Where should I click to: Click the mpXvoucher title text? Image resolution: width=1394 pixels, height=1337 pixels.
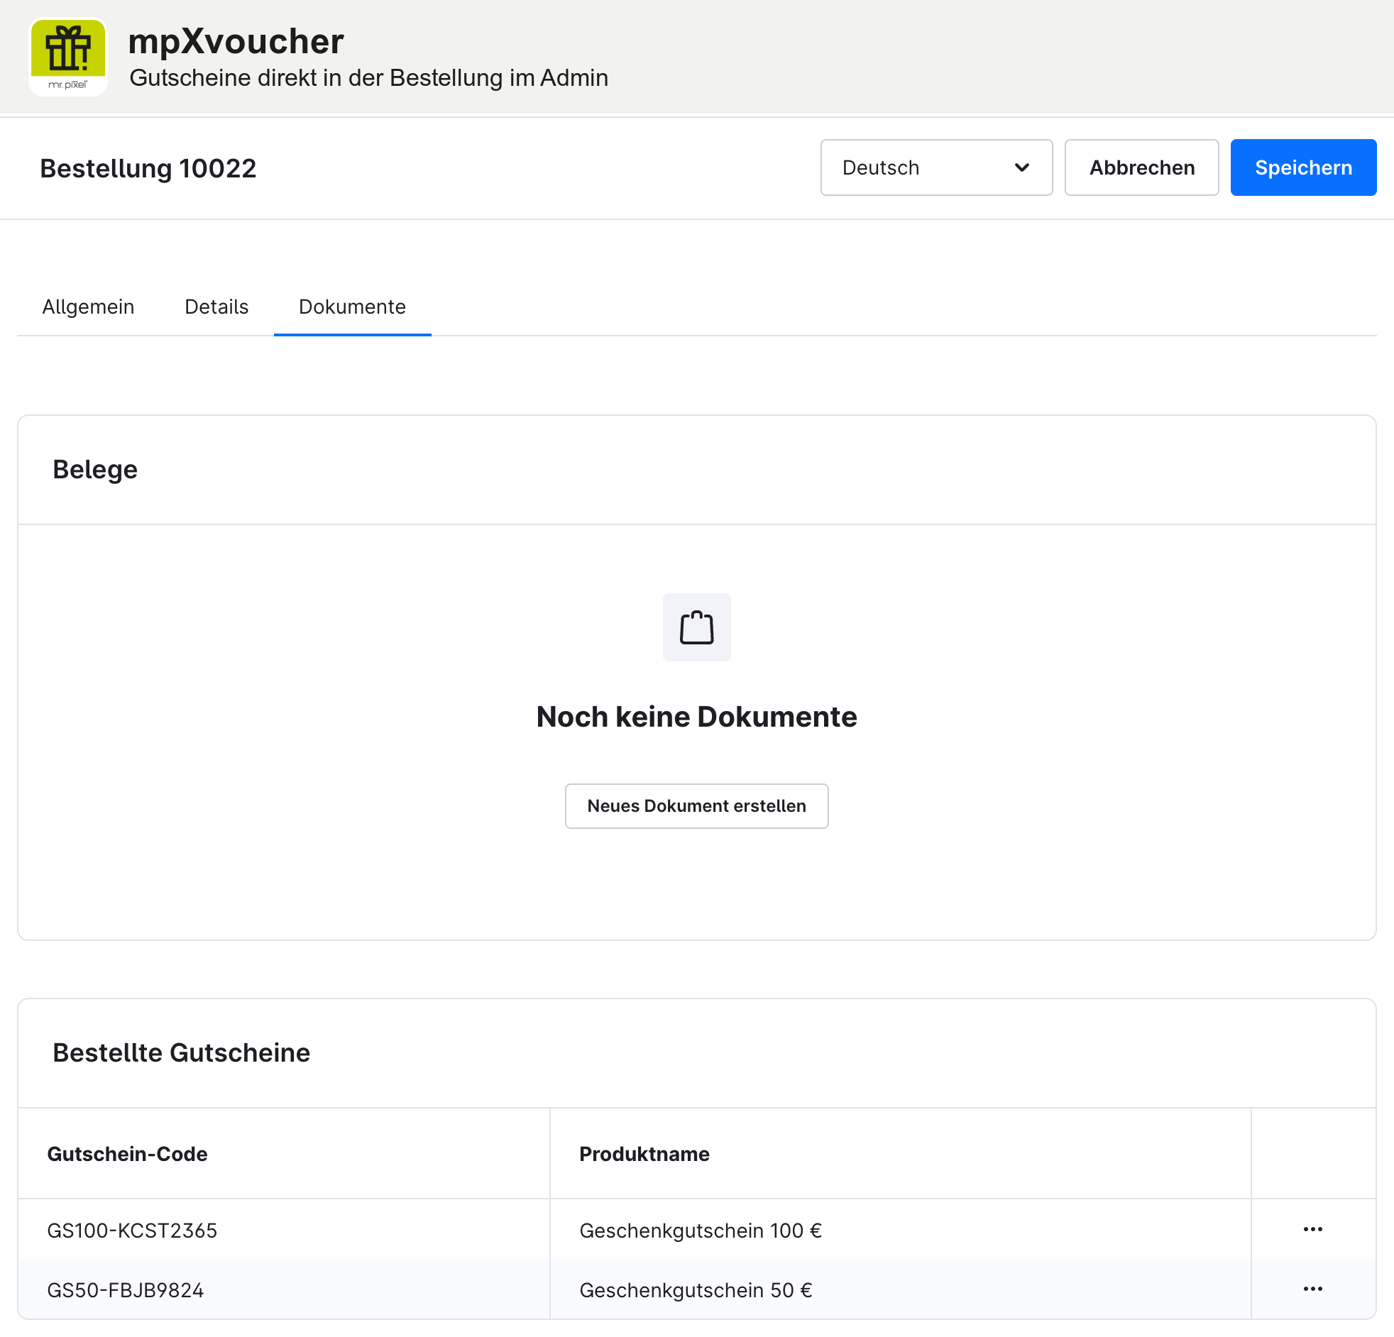[x=236, y=41]
